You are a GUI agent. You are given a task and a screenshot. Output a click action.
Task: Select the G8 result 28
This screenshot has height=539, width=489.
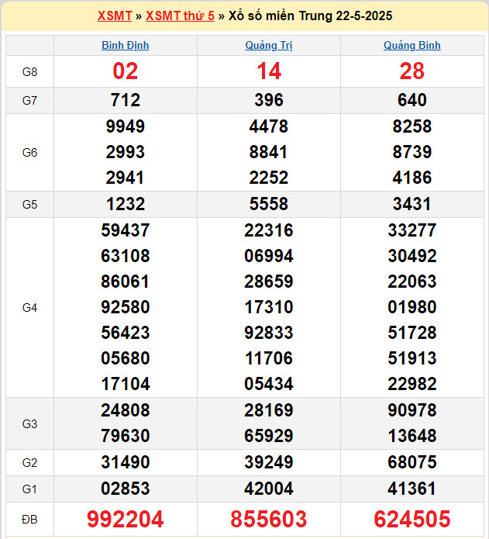pyautogui.click(x=412, y=71)
